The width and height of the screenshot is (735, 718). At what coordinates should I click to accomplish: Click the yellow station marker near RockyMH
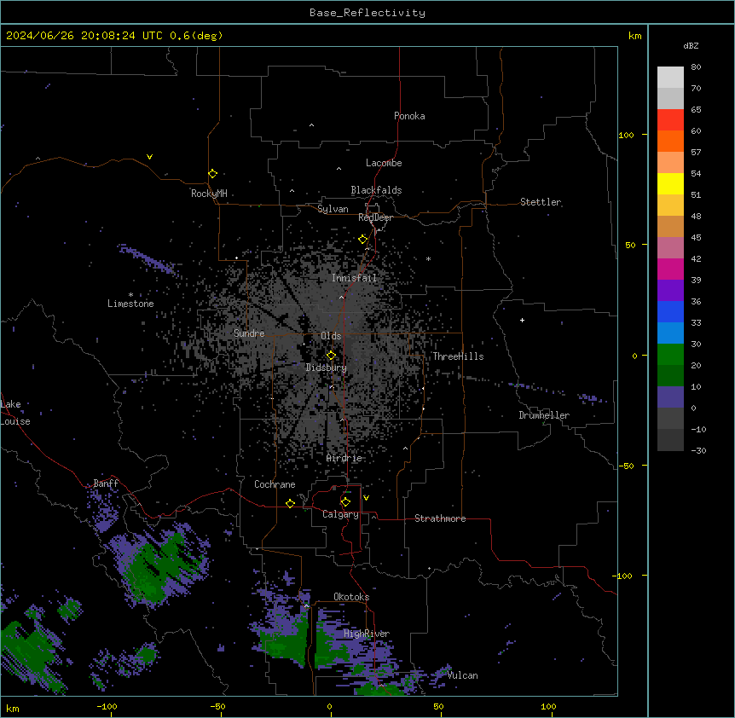212,173
